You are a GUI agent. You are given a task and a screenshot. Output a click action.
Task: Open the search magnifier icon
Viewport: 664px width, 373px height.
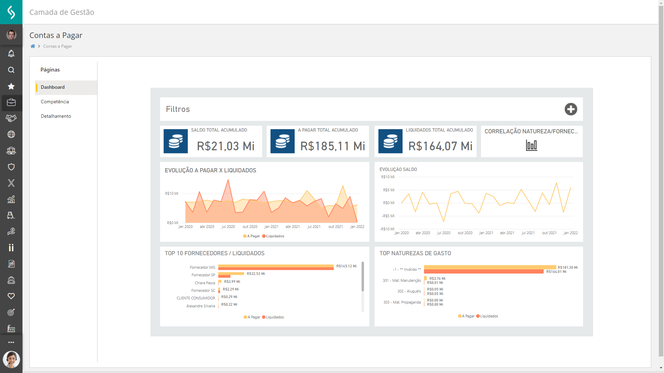click(x=11, y=70)
